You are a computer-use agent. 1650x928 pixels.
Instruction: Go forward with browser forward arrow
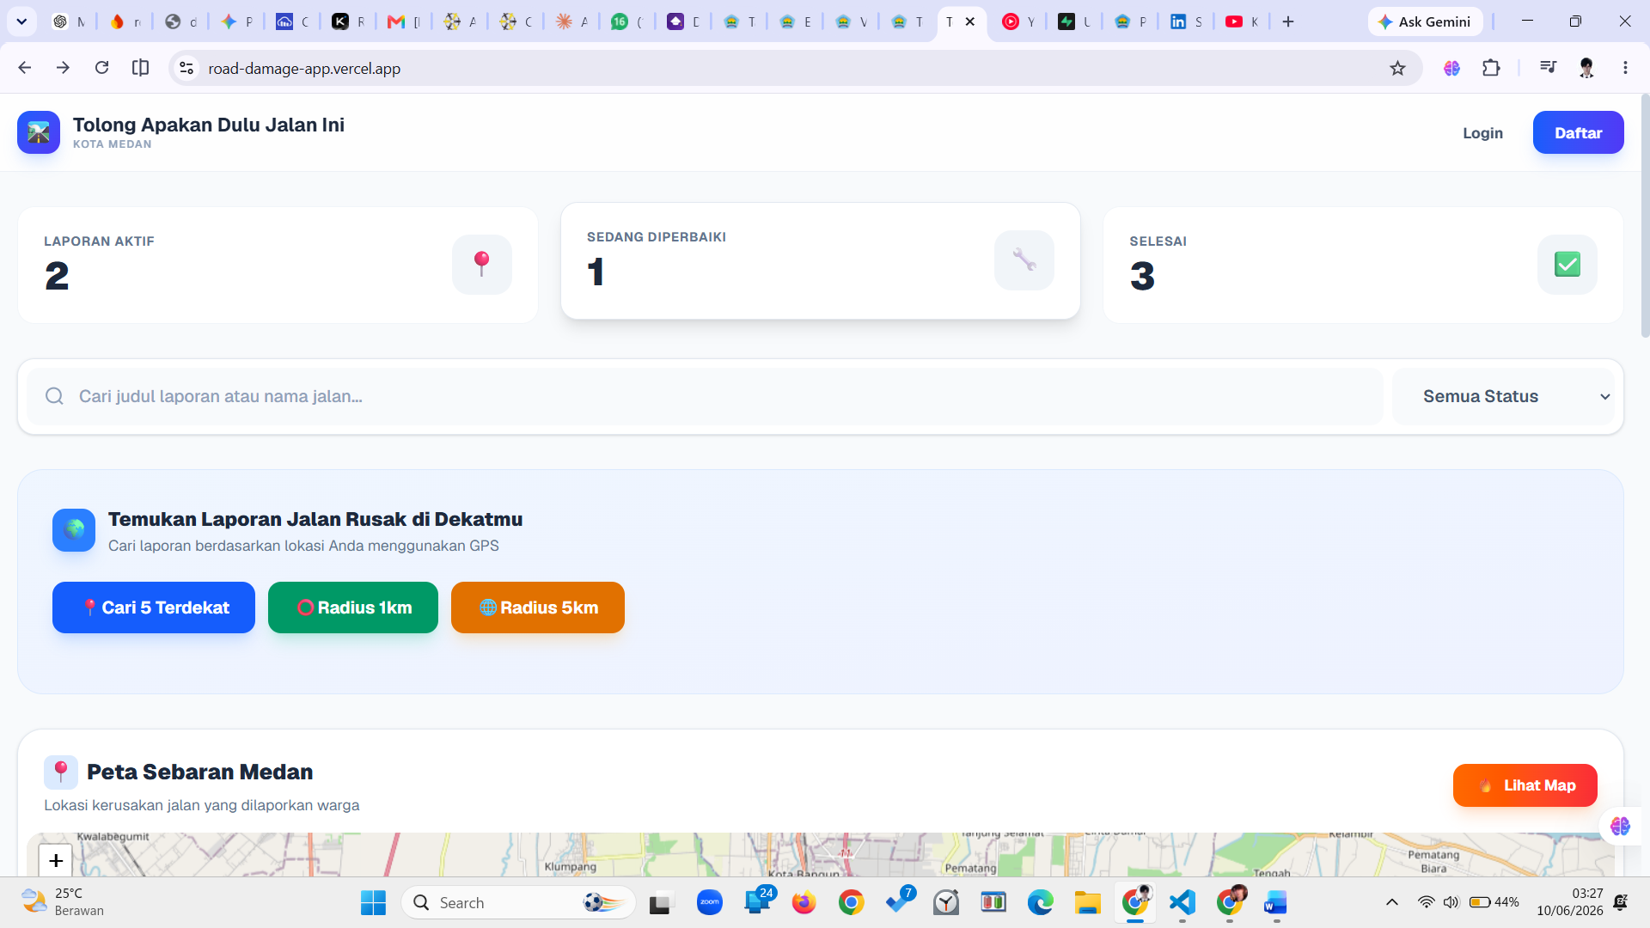[x=63, y=68]
